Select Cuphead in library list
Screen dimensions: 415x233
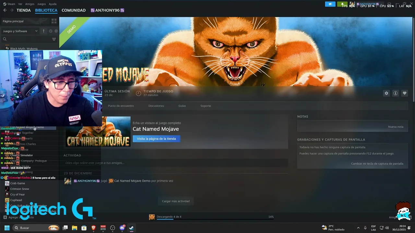coord(16,200)
